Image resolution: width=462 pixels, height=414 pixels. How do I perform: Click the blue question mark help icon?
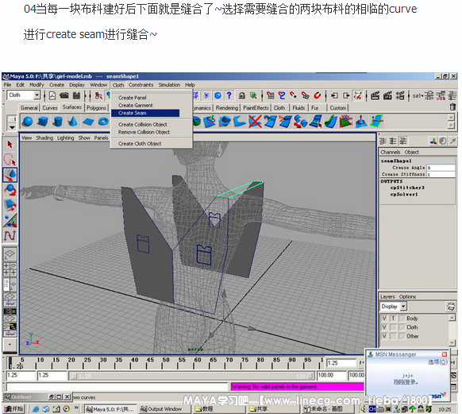[x=229, y=95]
